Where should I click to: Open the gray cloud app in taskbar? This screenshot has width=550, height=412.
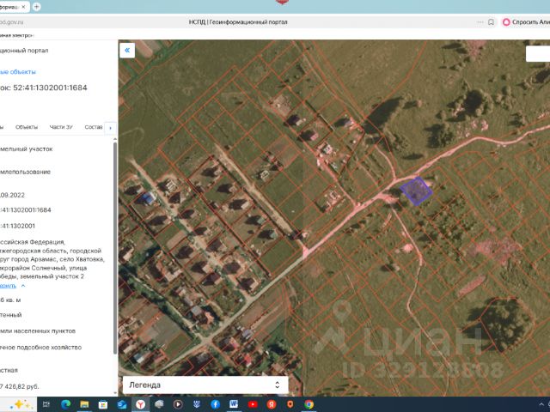159,404
